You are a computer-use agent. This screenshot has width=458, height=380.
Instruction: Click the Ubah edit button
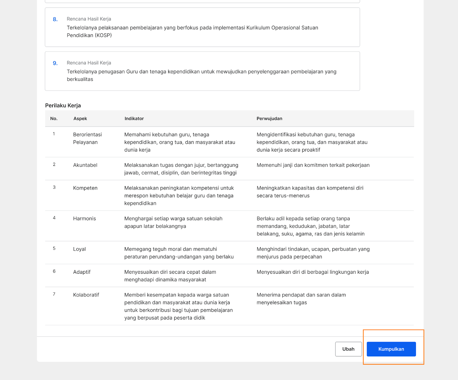pyautogui.click(x=348, y=349)
